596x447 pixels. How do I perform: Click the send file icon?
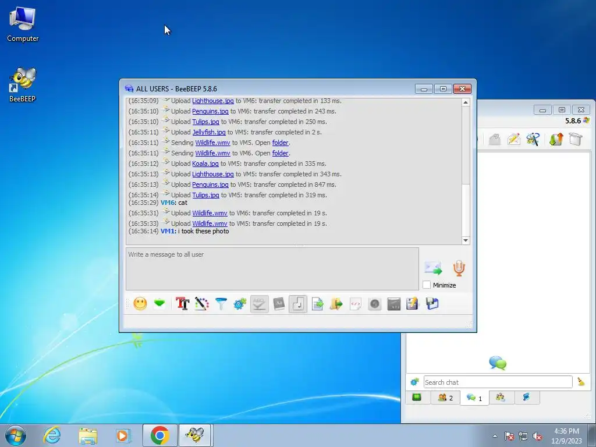point(317,304)
